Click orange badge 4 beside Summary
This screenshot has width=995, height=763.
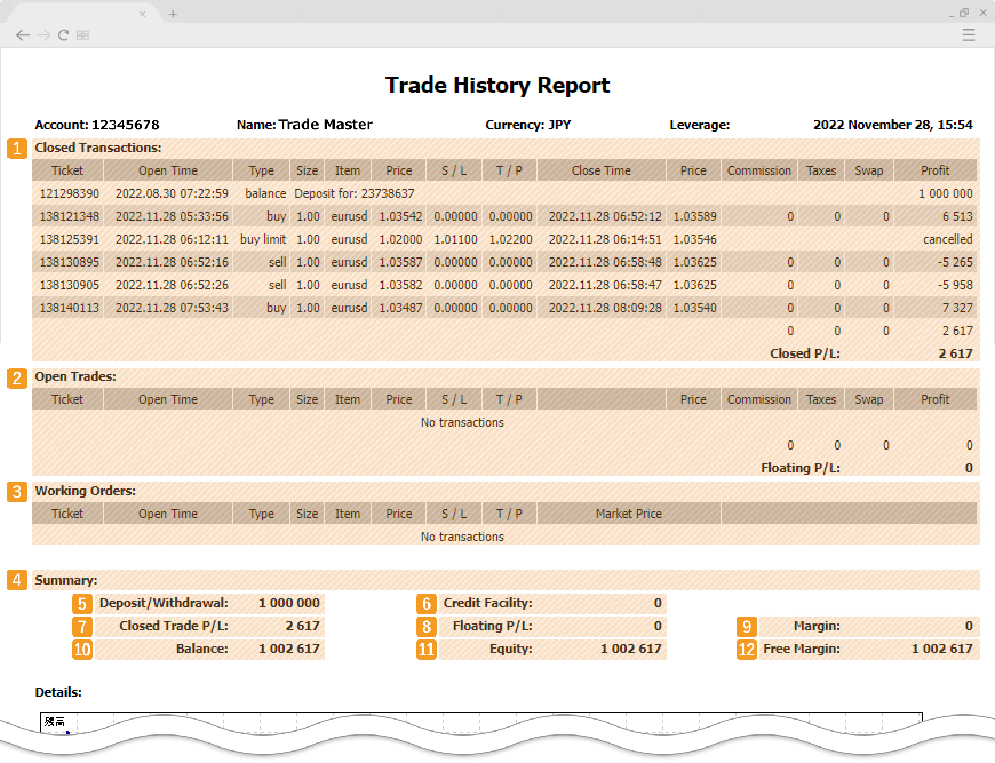tap(17, 580)
